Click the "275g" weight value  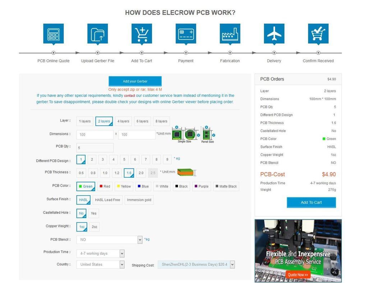tap(332, 190)
